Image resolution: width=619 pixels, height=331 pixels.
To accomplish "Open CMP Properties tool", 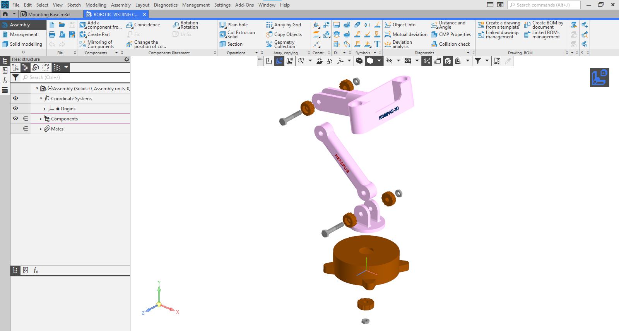I will (451, 34).
